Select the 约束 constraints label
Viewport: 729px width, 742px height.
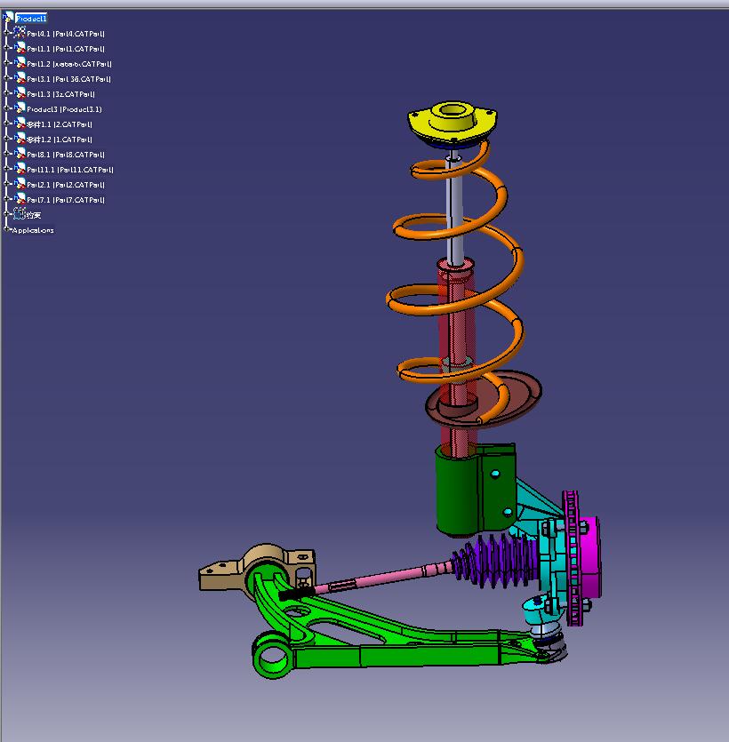34,215
